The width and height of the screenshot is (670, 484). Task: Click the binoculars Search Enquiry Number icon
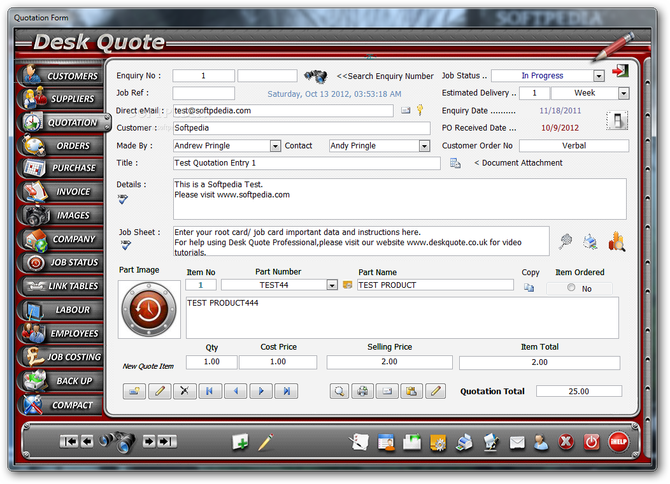point(316,76)
